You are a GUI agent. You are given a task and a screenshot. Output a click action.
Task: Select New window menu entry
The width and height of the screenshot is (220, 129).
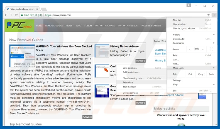pyautogui.click(x=192, y=24)
